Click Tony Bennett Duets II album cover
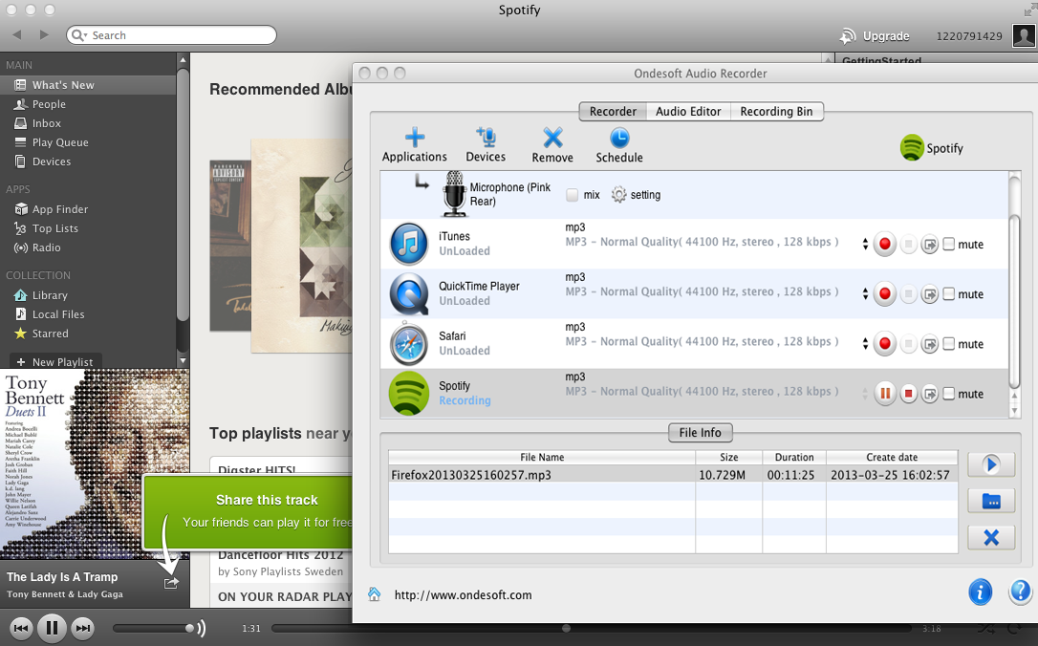1038x646 pixels. click(x=95, y=464)
